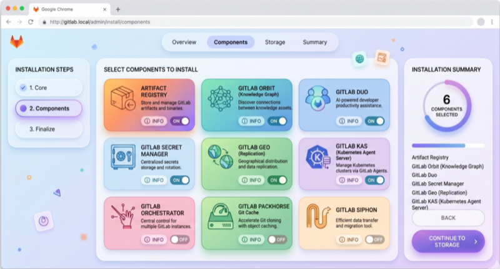Disable the GitLab Geo toggle
Screen dimensions: 500x269
[x=277, y=180]
